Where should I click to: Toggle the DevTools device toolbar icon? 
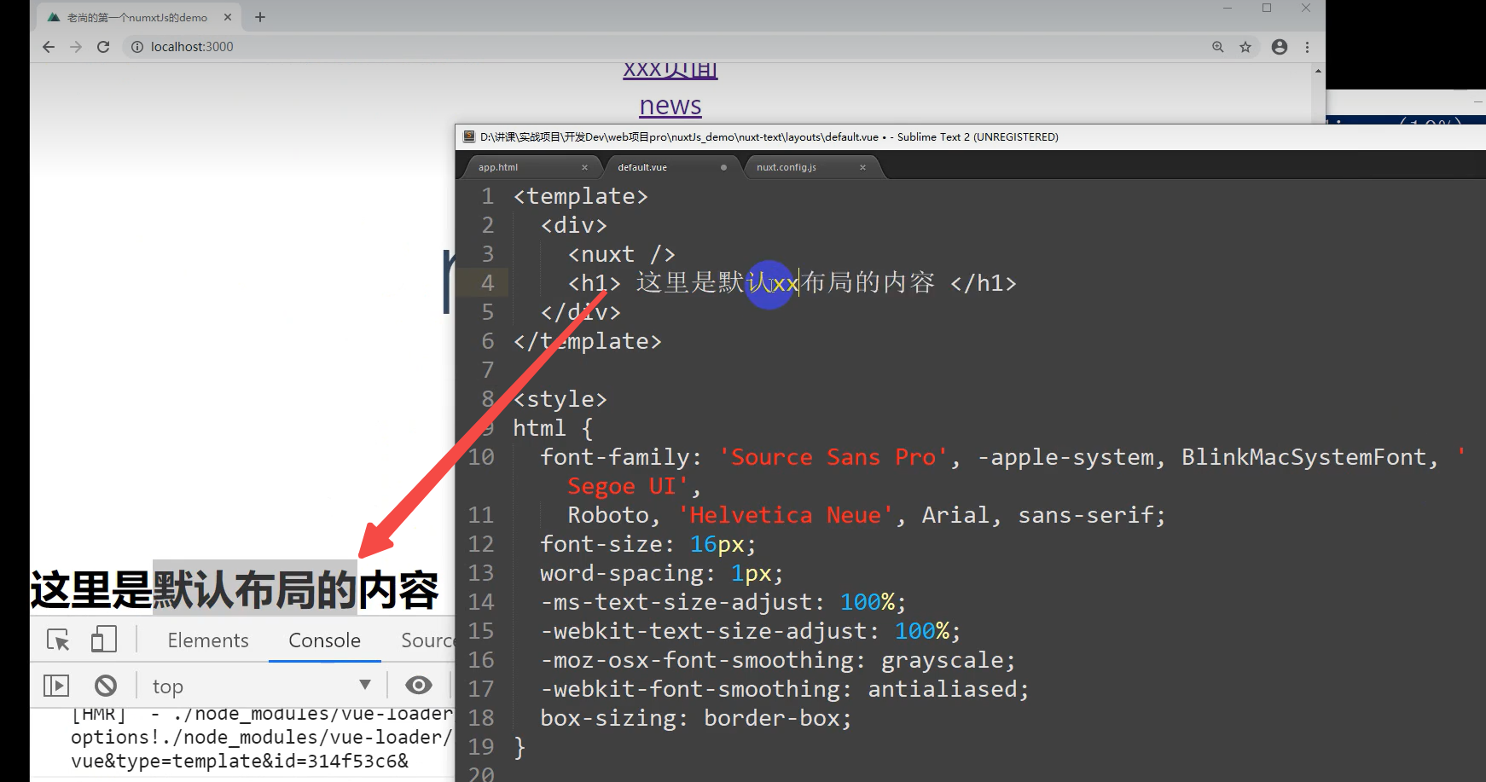(x=103, y=640)
